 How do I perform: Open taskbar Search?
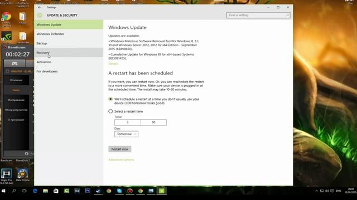(13, 191)
